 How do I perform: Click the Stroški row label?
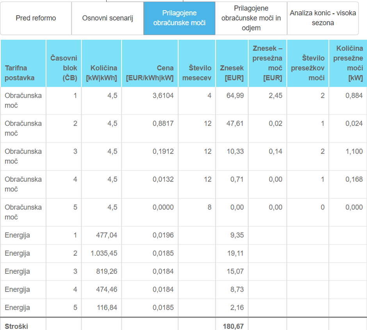(16, 326)
